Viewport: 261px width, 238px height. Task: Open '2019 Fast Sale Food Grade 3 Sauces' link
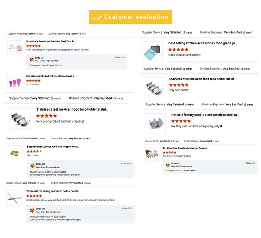click(185, 148)
